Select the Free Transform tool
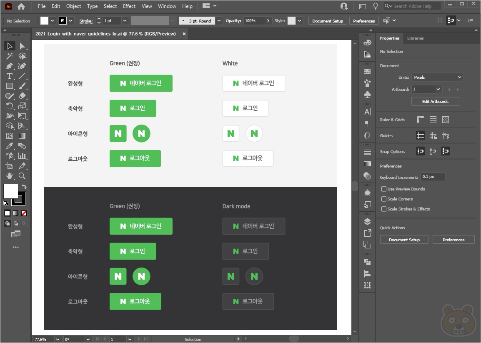 point(22,116)
